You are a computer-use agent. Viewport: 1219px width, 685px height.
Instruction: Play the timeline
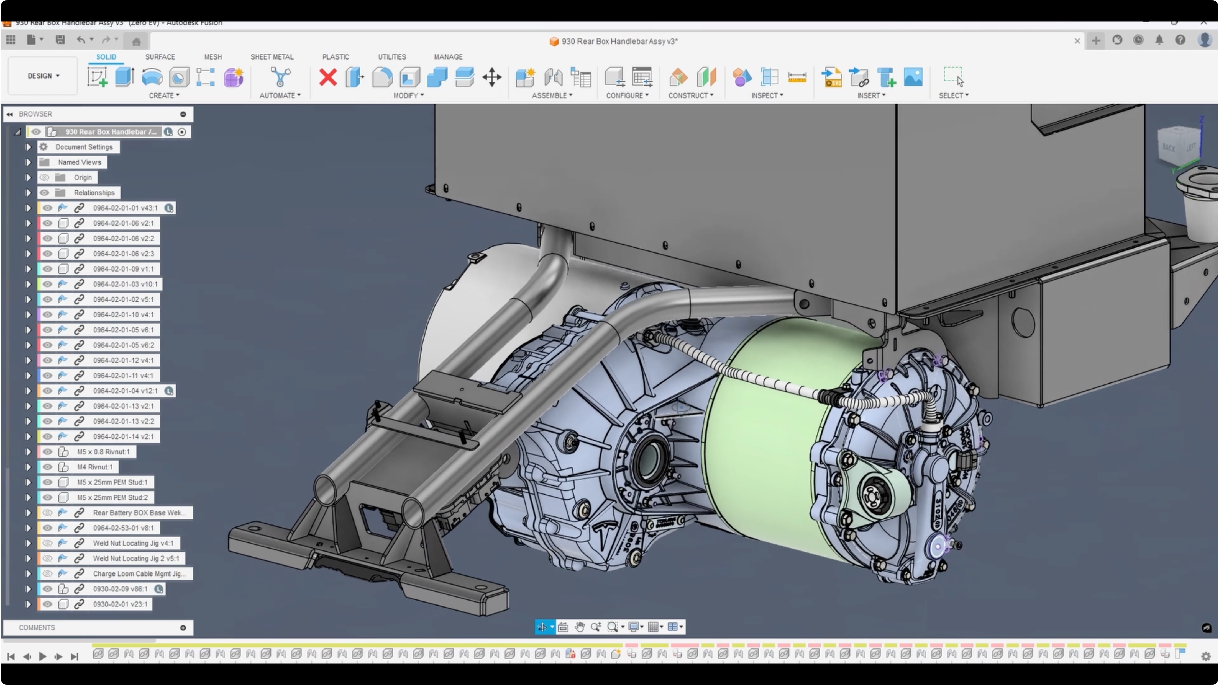pos(43,656)
